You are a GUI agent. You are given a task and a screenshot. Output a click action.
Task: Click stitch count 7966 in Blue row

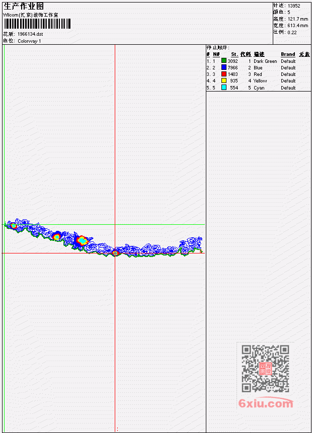tap(232, 68)
